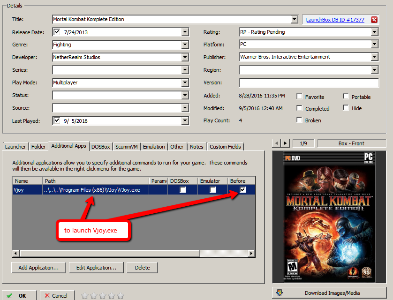Open the Title dropdown
Viewport: 393px width, 300px height.
click(295, 19)
